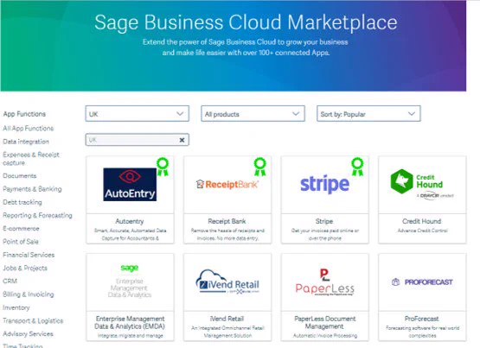Clear the UK filter with the X
The image size is (480, 348).
(182, 140)
